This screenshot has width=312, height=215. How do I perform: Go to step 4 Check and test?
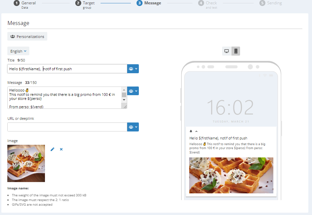click(x=208, y=5)
